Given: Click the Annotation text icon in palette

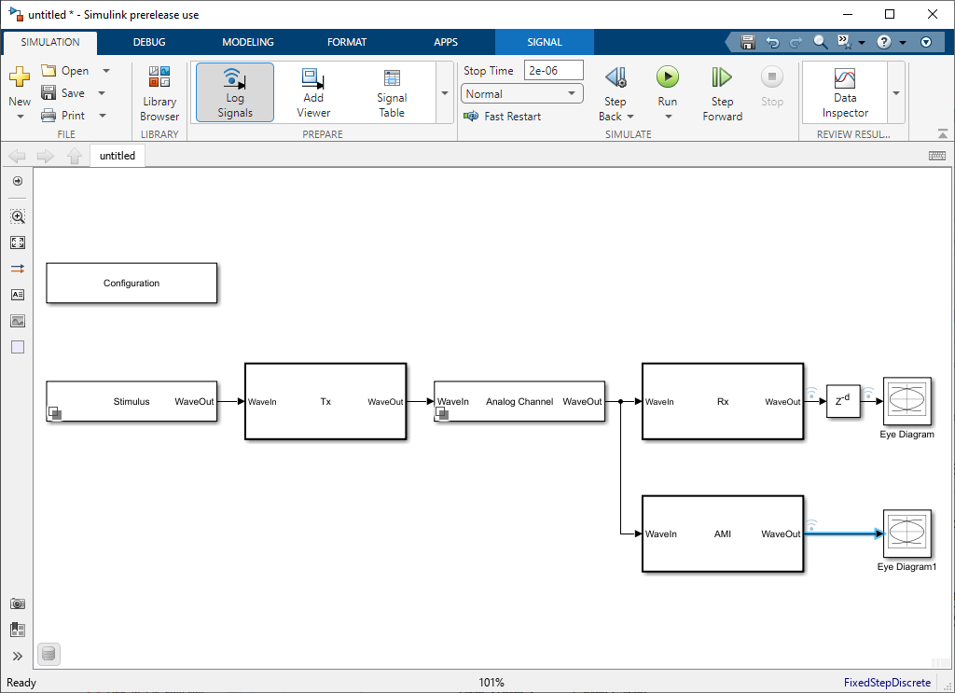Looking at the screenshot, I should (x=18, y=295).
